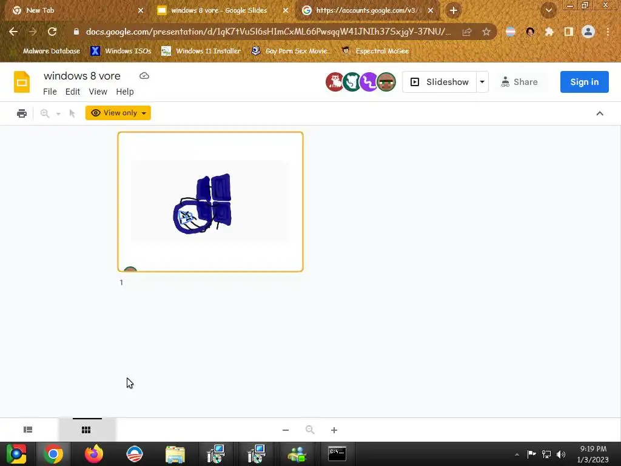Viewport: 621px width, 466px height.
Task: Increase thumbnail size with plus button
Action: [334, 430]
